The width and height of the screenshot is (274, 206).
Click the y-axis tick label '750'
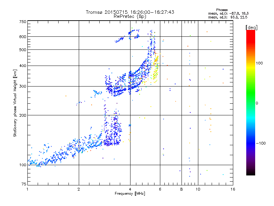point(23,22)
